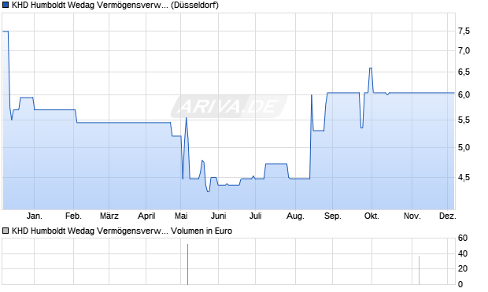Click the 'Juli' month label
The image size is (488, 292).
pyautogui.click(x=256, y=216)
